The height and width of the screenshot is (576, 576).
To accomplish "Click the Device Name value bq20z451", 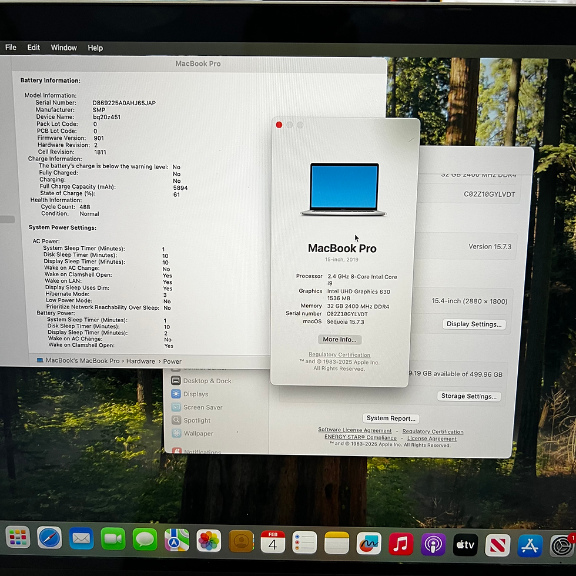I will (106, 117).
